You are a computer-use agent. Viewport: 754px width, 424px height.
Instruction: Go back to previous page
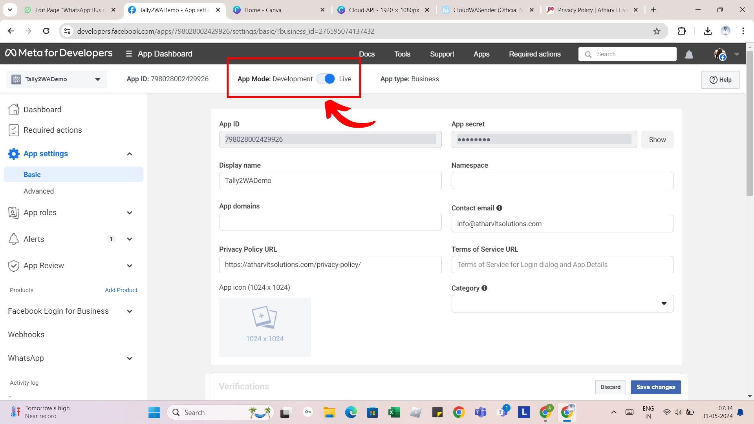pyautogui.click(x=11, y=31)
